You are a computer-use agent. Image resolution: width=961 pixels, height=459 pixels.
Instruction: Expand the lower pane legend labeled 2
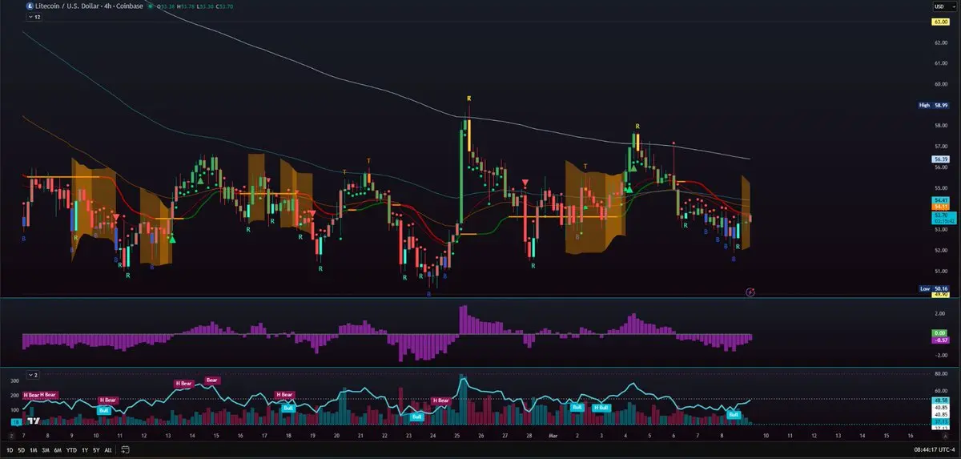coord(33,374)
